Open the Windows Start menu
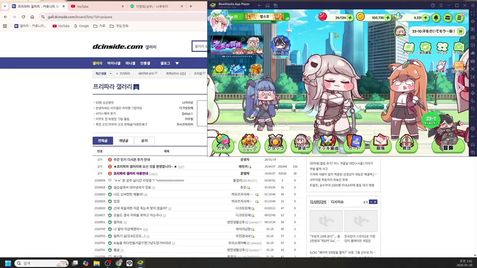 [8, 263]
